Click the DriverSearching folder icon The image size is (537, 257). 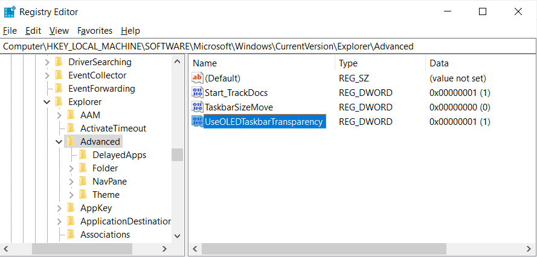[x=59, y=62]
